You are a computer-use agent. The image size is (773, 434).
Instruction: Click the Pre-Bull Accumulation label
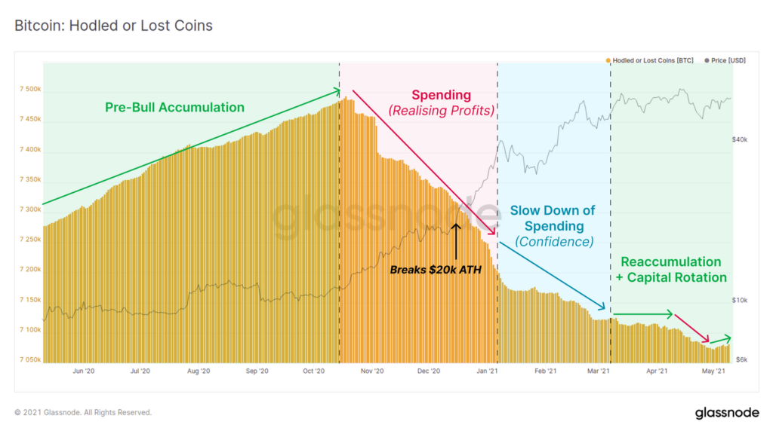[x=174, y=107]
